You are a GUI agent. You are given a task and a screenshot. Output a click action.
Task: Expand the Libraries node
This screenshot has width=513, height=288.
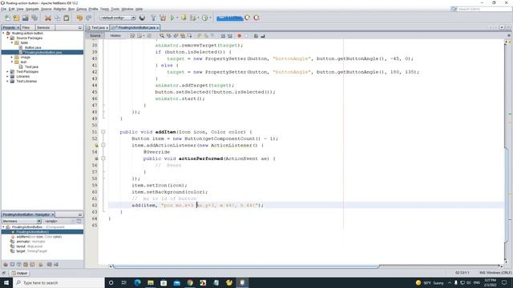(x=8, y=77)
